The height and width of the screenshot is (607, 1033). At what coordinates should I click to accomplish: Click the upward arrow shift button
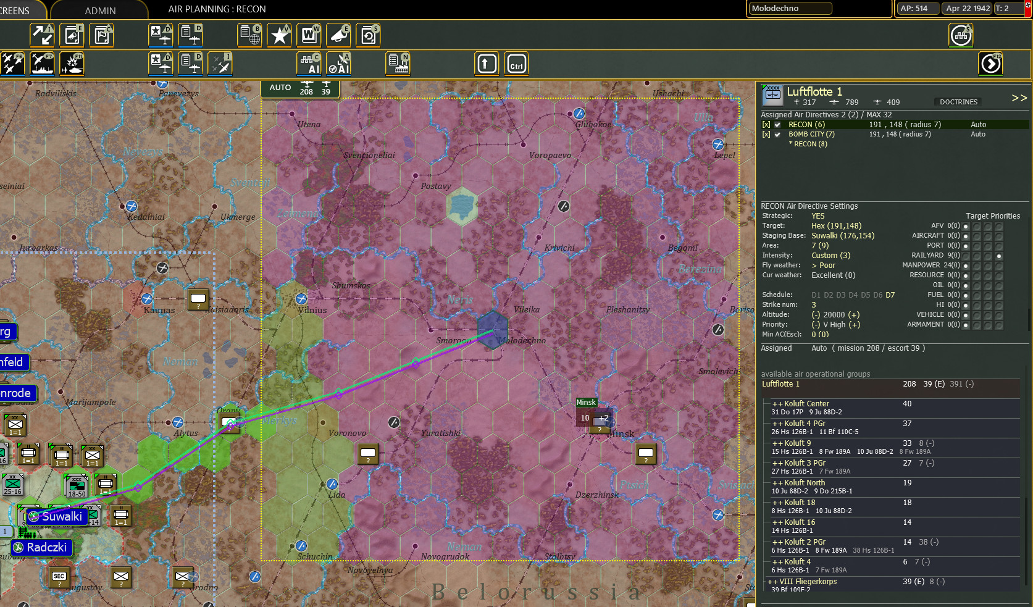[487, 64]
